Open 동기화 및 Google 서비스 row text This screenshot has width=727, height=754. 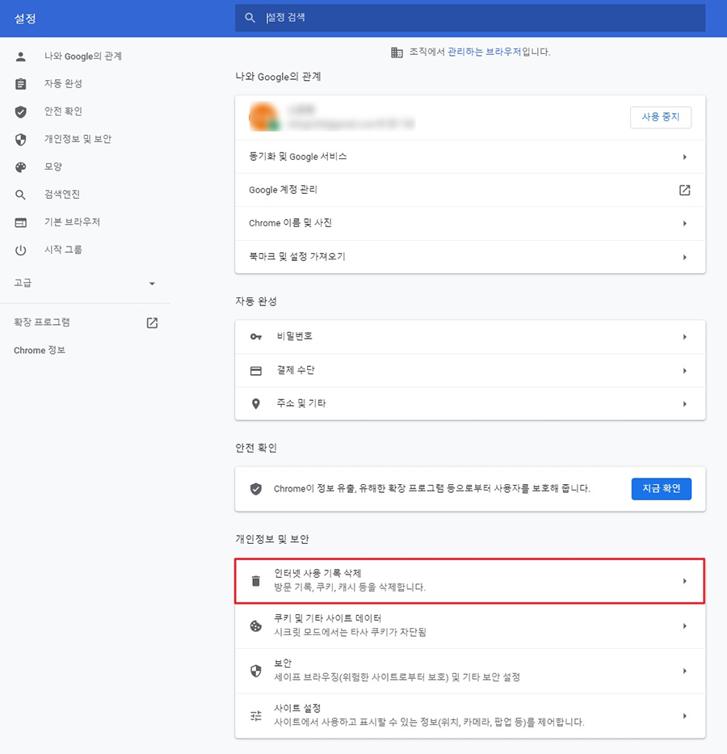(298, 157)
